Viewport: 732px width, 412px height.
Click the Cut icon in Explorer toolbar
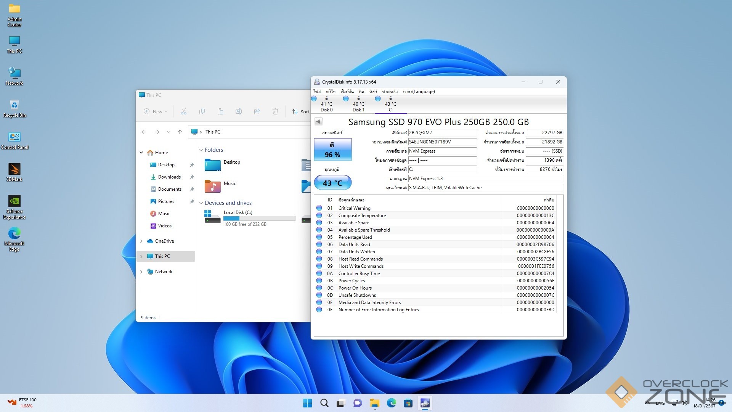click(x=184, y=111)
